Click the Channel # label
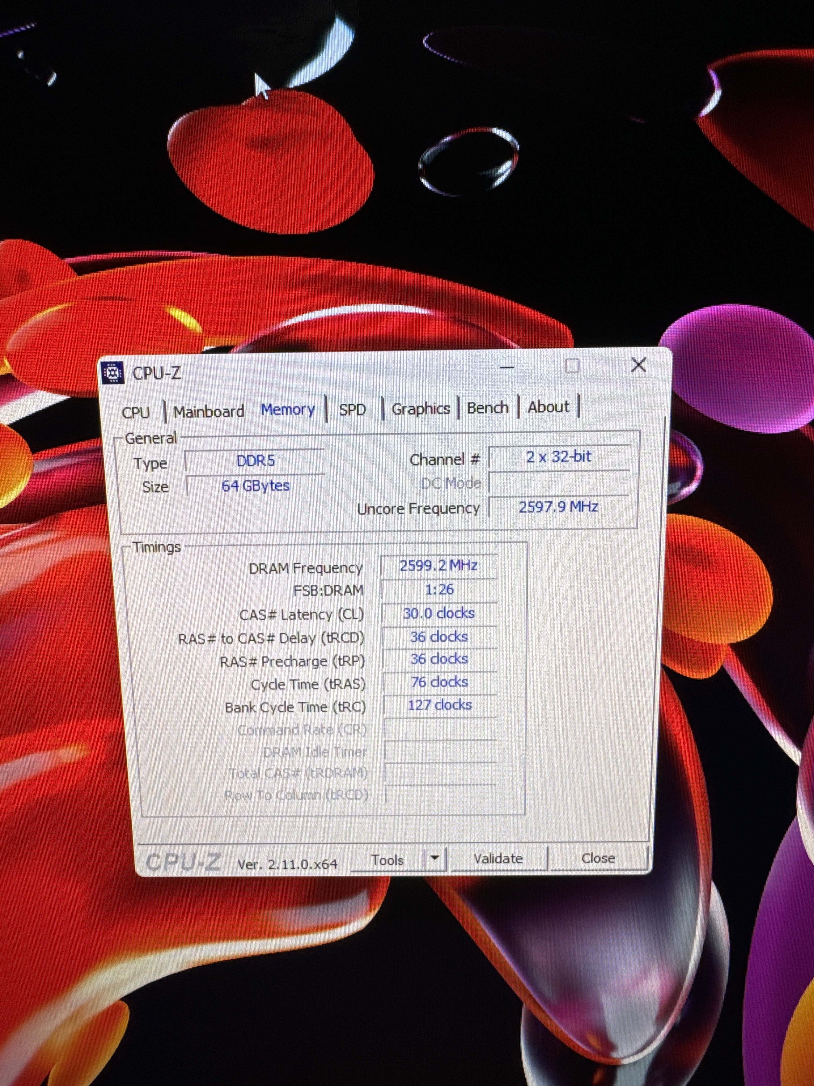The width and height of the screenshot is (814, 1086). click(x=444, y=460)
